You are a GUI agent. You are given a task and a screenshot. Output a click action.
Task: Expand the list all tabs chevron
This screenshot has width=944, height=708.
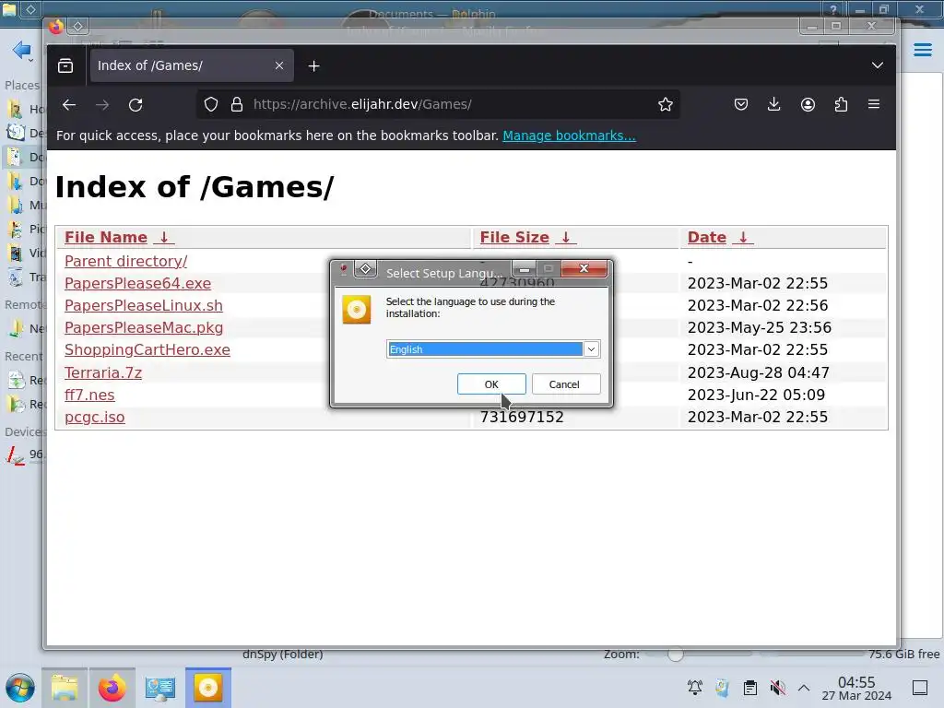[x=878, y=65]
